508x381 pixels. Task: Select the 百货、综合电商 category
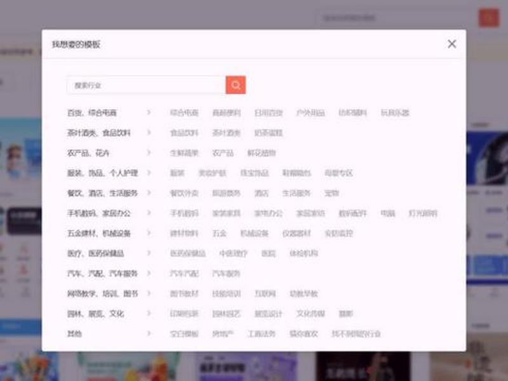coord(92,113)
